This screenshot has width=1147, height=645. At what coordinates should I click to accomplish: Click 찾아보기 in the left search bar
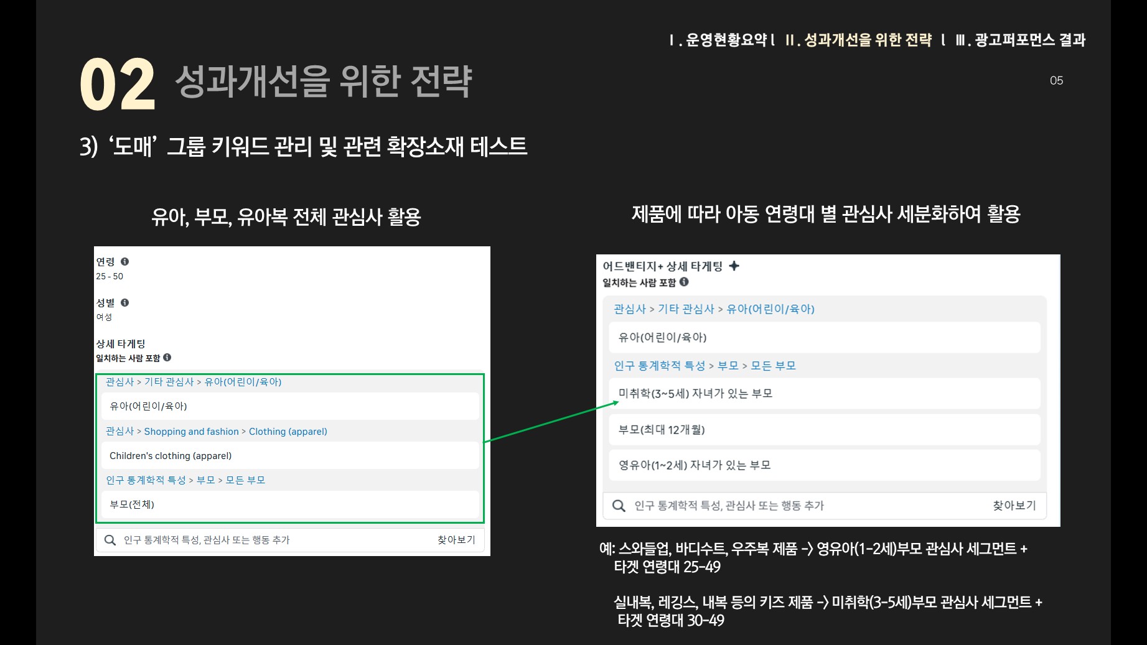(456, 540)
